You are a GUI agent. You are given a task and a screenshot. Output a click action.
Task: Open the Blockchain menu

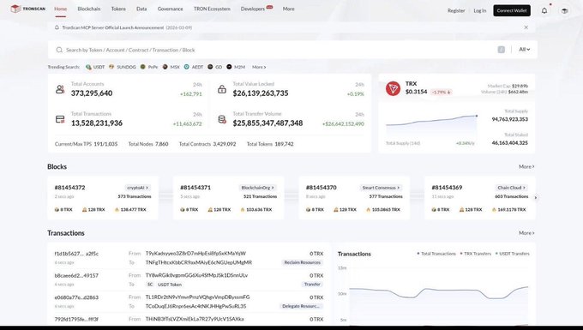[x=89, y=9]
